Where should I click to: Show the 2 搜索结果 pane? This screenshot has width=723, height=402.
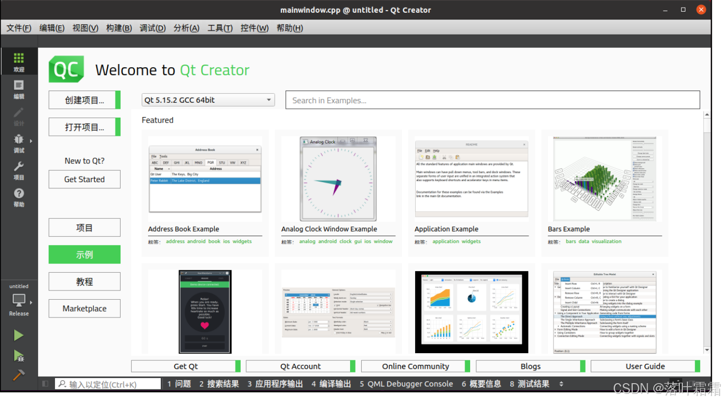click(x=219, y=384)
